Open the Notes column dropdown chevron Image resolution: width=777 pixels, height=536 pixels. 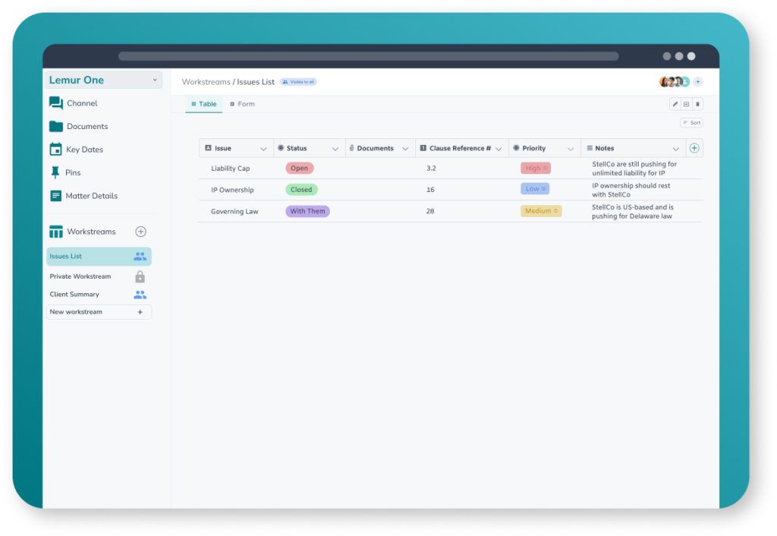coord(675,149)
